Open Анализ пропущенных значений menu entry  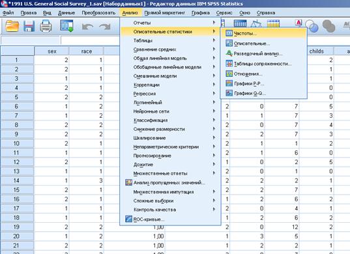170,182
